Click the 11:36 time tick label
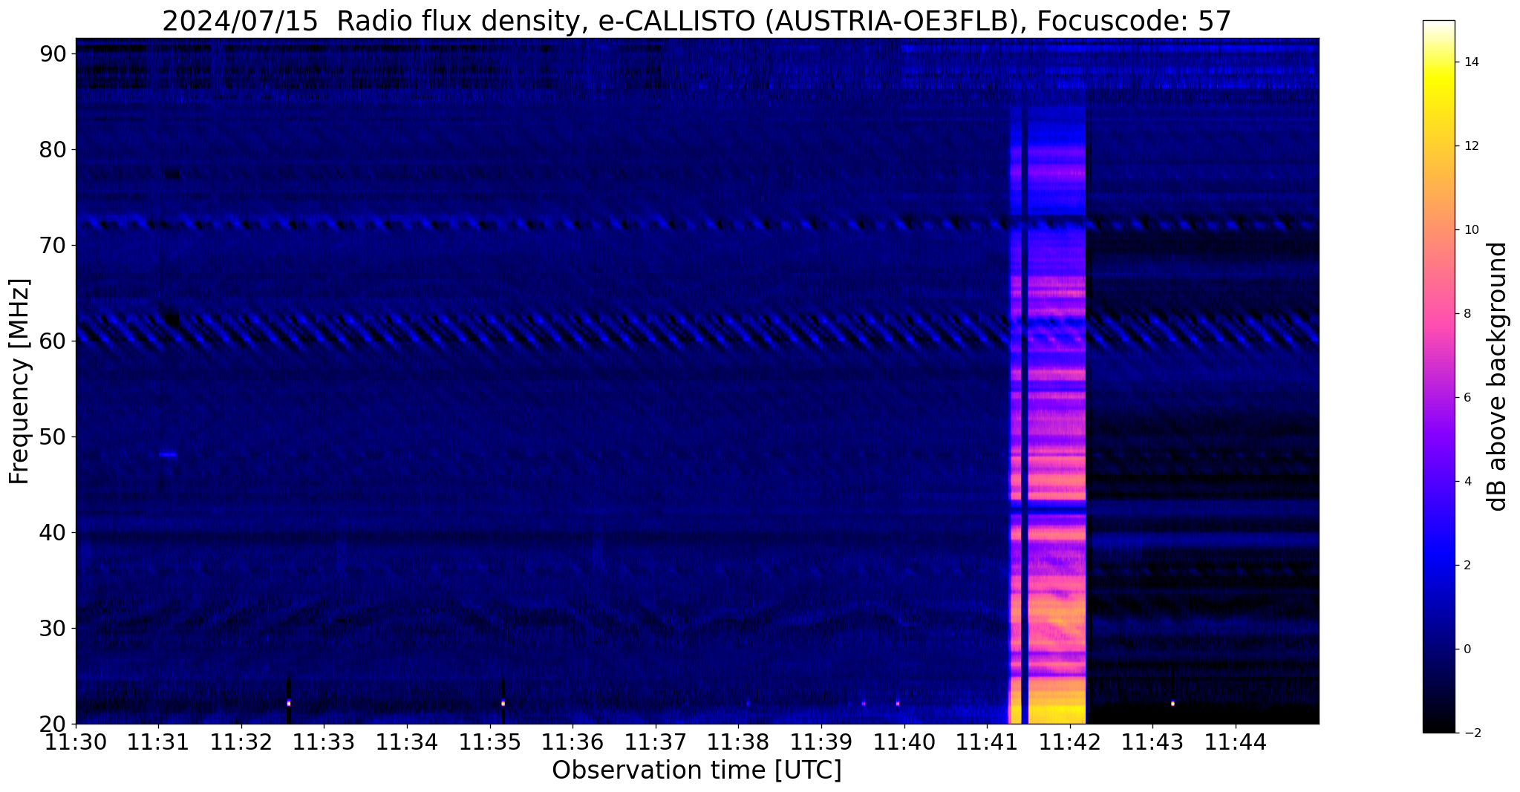1520x792 pixels. pyautogui.click(x=573, y=742)
